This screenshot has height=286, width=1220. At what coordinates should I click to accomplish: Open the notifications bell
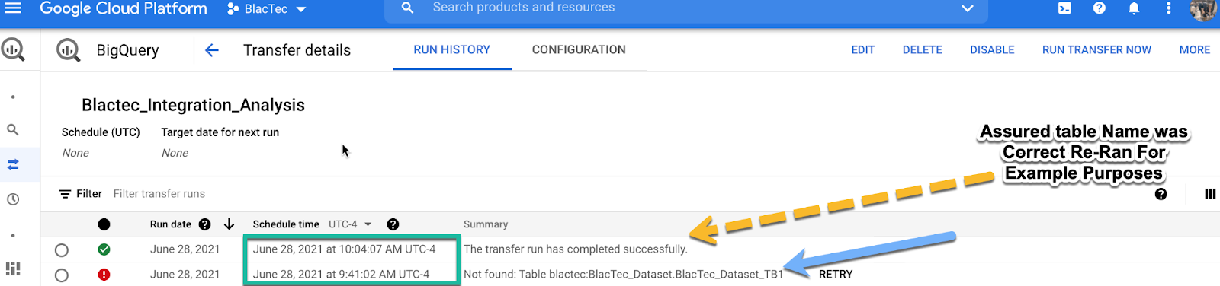pos(1134,8)
